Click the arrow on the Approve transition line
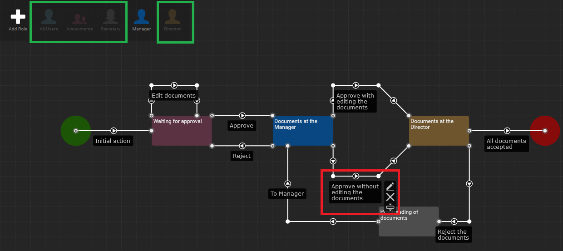This screenshot has height=251, width=563. click(x=242, y=116)
